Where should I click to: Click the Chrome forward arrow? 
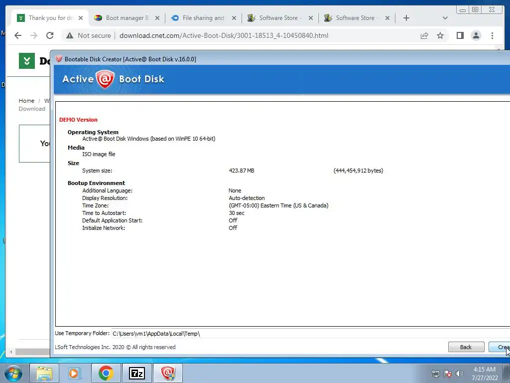coord(34,35)
